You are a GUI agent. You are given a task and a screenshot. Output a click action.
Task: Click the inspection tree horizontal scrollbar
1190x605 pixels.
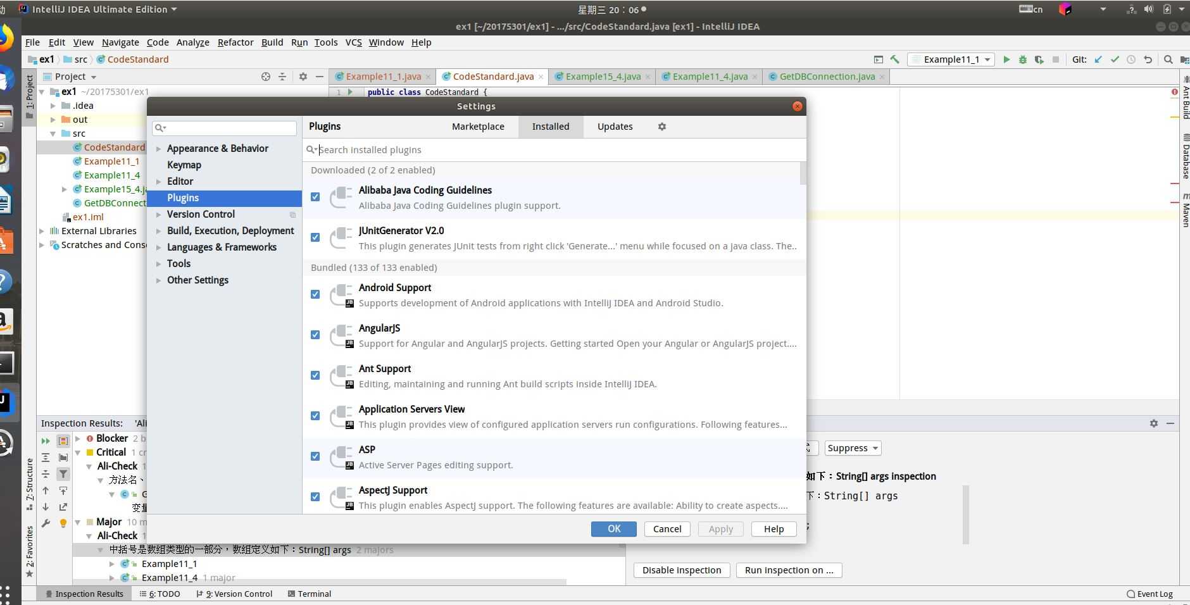point(320,582)
